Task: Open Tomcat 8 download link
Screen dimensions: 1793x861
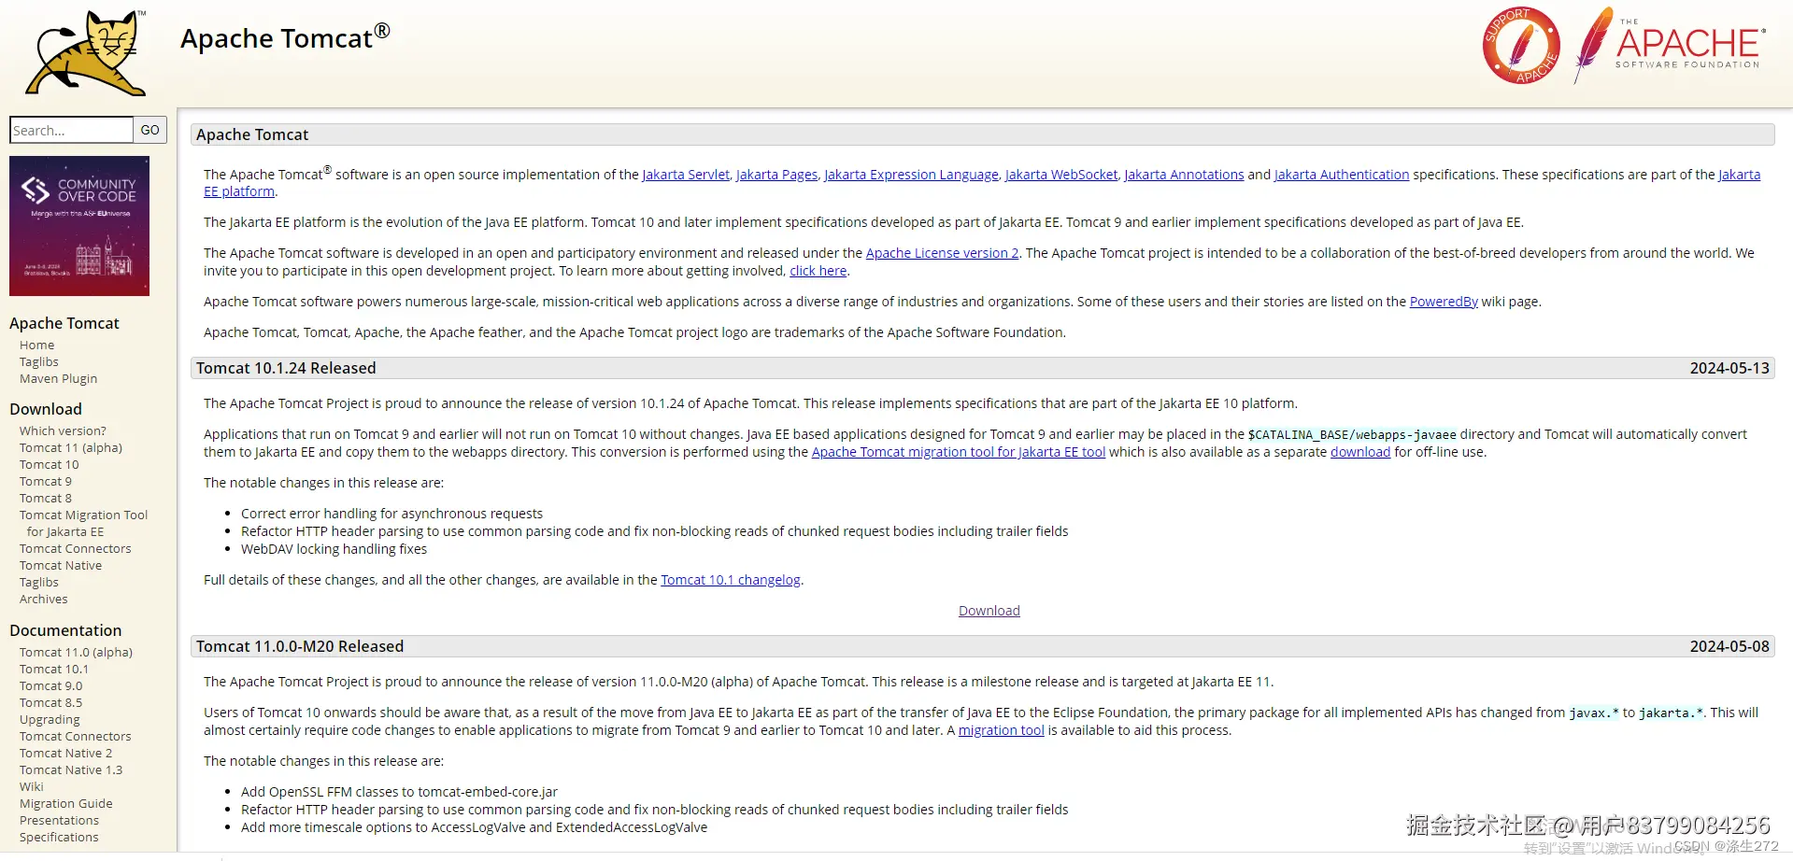Action: pos(45,498)
